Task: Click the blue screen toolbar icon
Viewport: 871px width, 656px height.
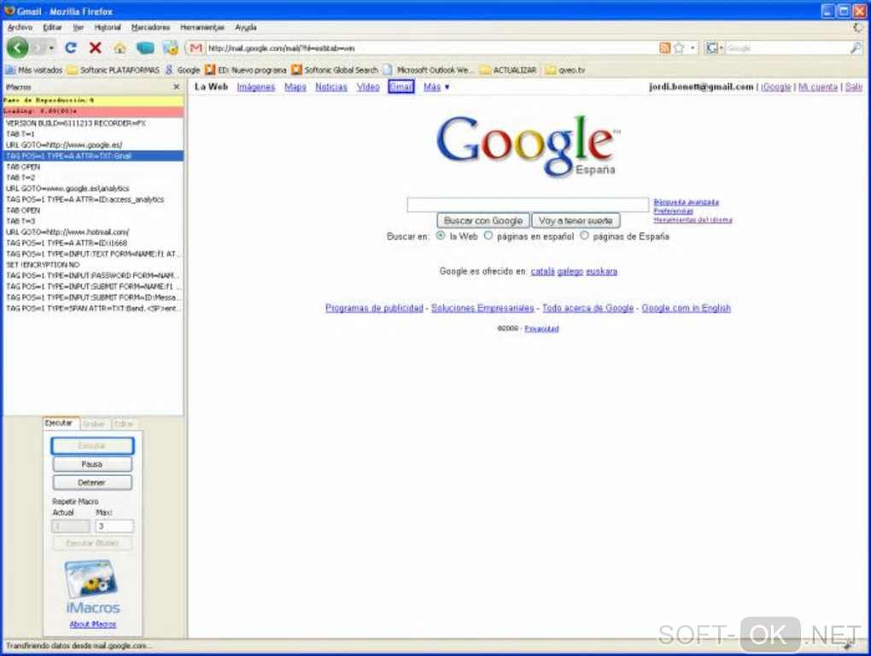Action: 145,49
